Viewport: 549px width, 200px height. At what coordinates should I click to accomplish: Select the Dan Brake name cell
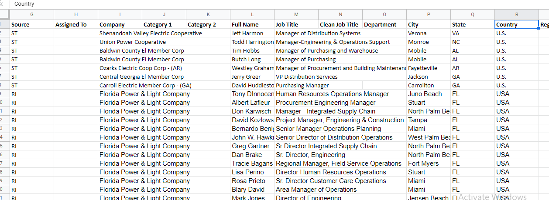[x=252, y=155]
